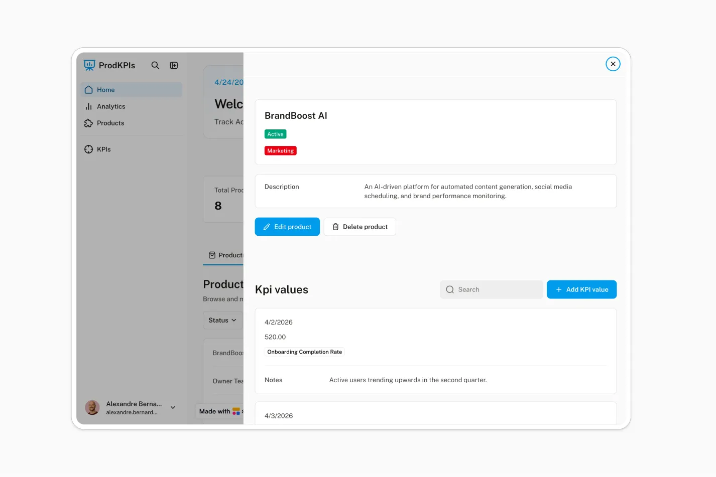Click the plus icon on Add KPI value

559,289
